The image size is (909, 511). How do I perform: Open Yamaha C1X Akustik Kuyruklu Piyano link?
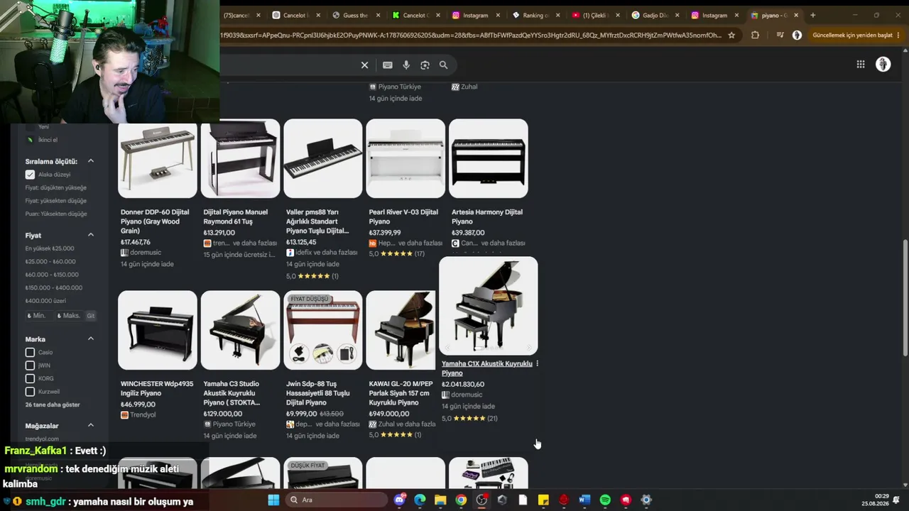486,368
